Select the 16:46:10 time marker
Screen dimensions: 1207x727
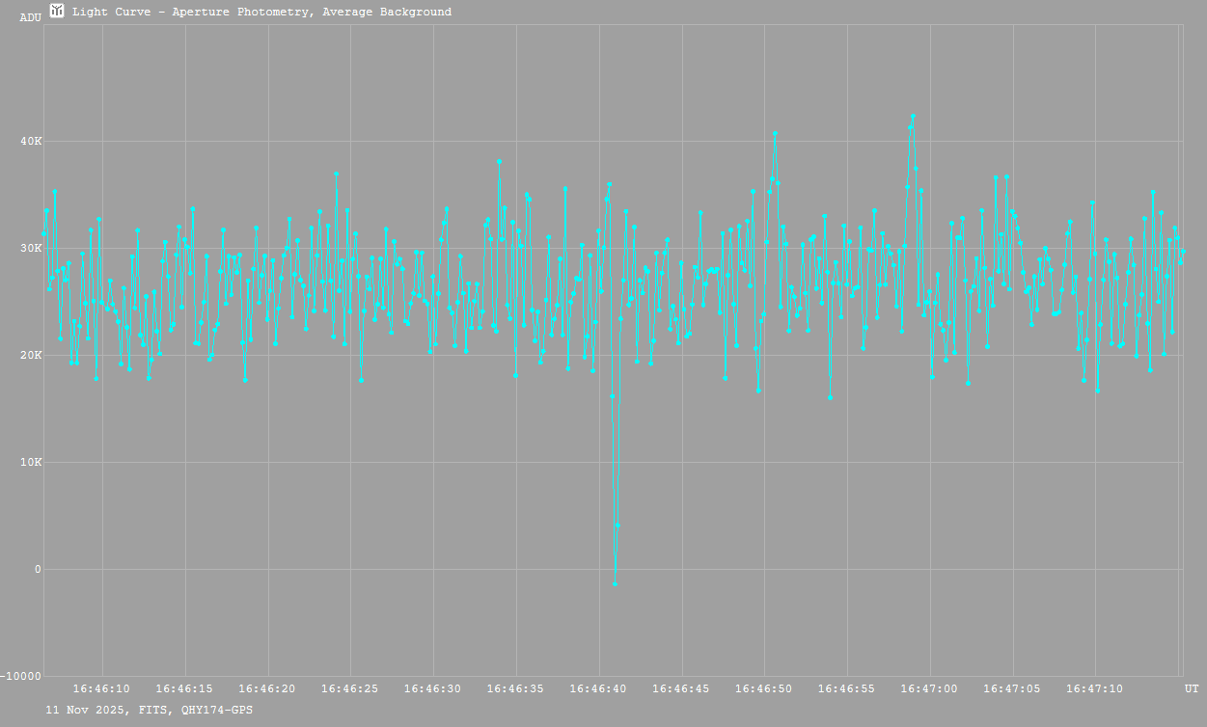(101, 689)
